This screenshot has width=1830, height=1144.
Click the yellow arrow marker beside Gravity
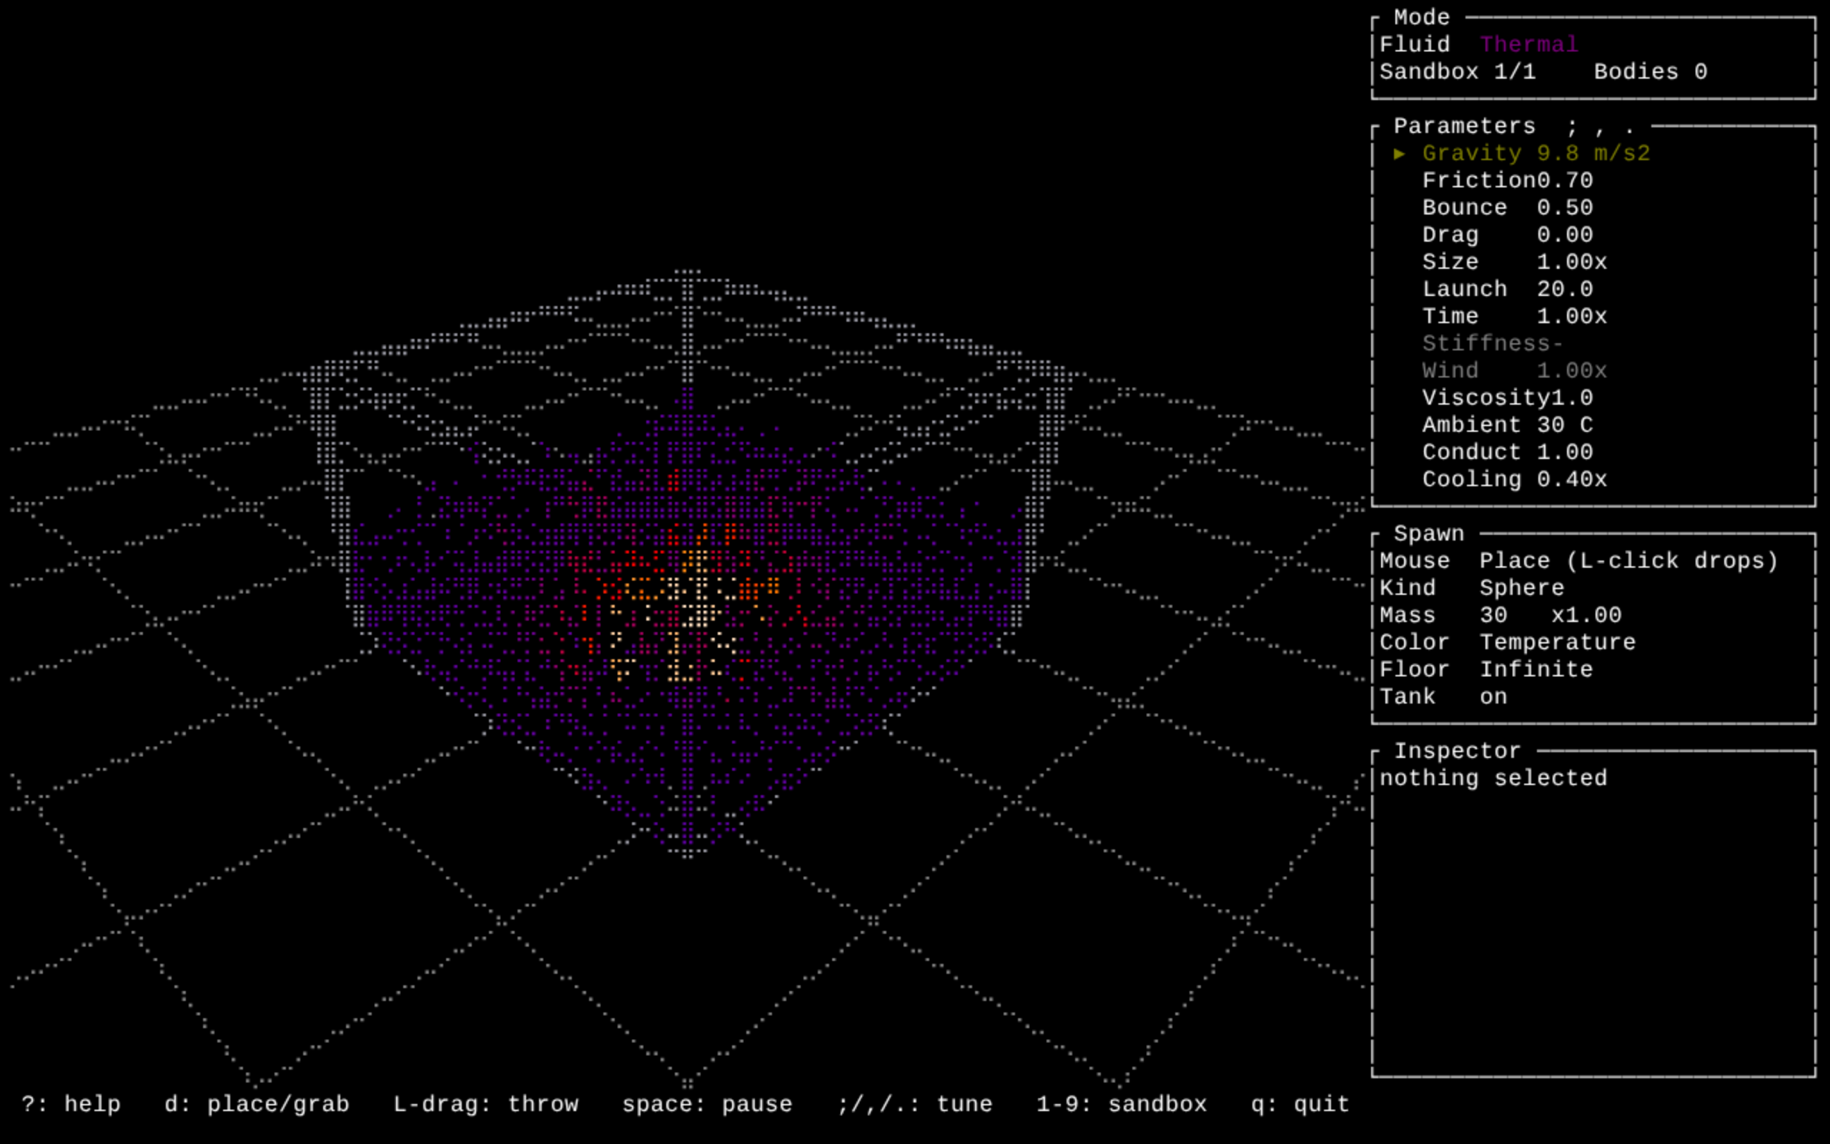click(1399, 154)
